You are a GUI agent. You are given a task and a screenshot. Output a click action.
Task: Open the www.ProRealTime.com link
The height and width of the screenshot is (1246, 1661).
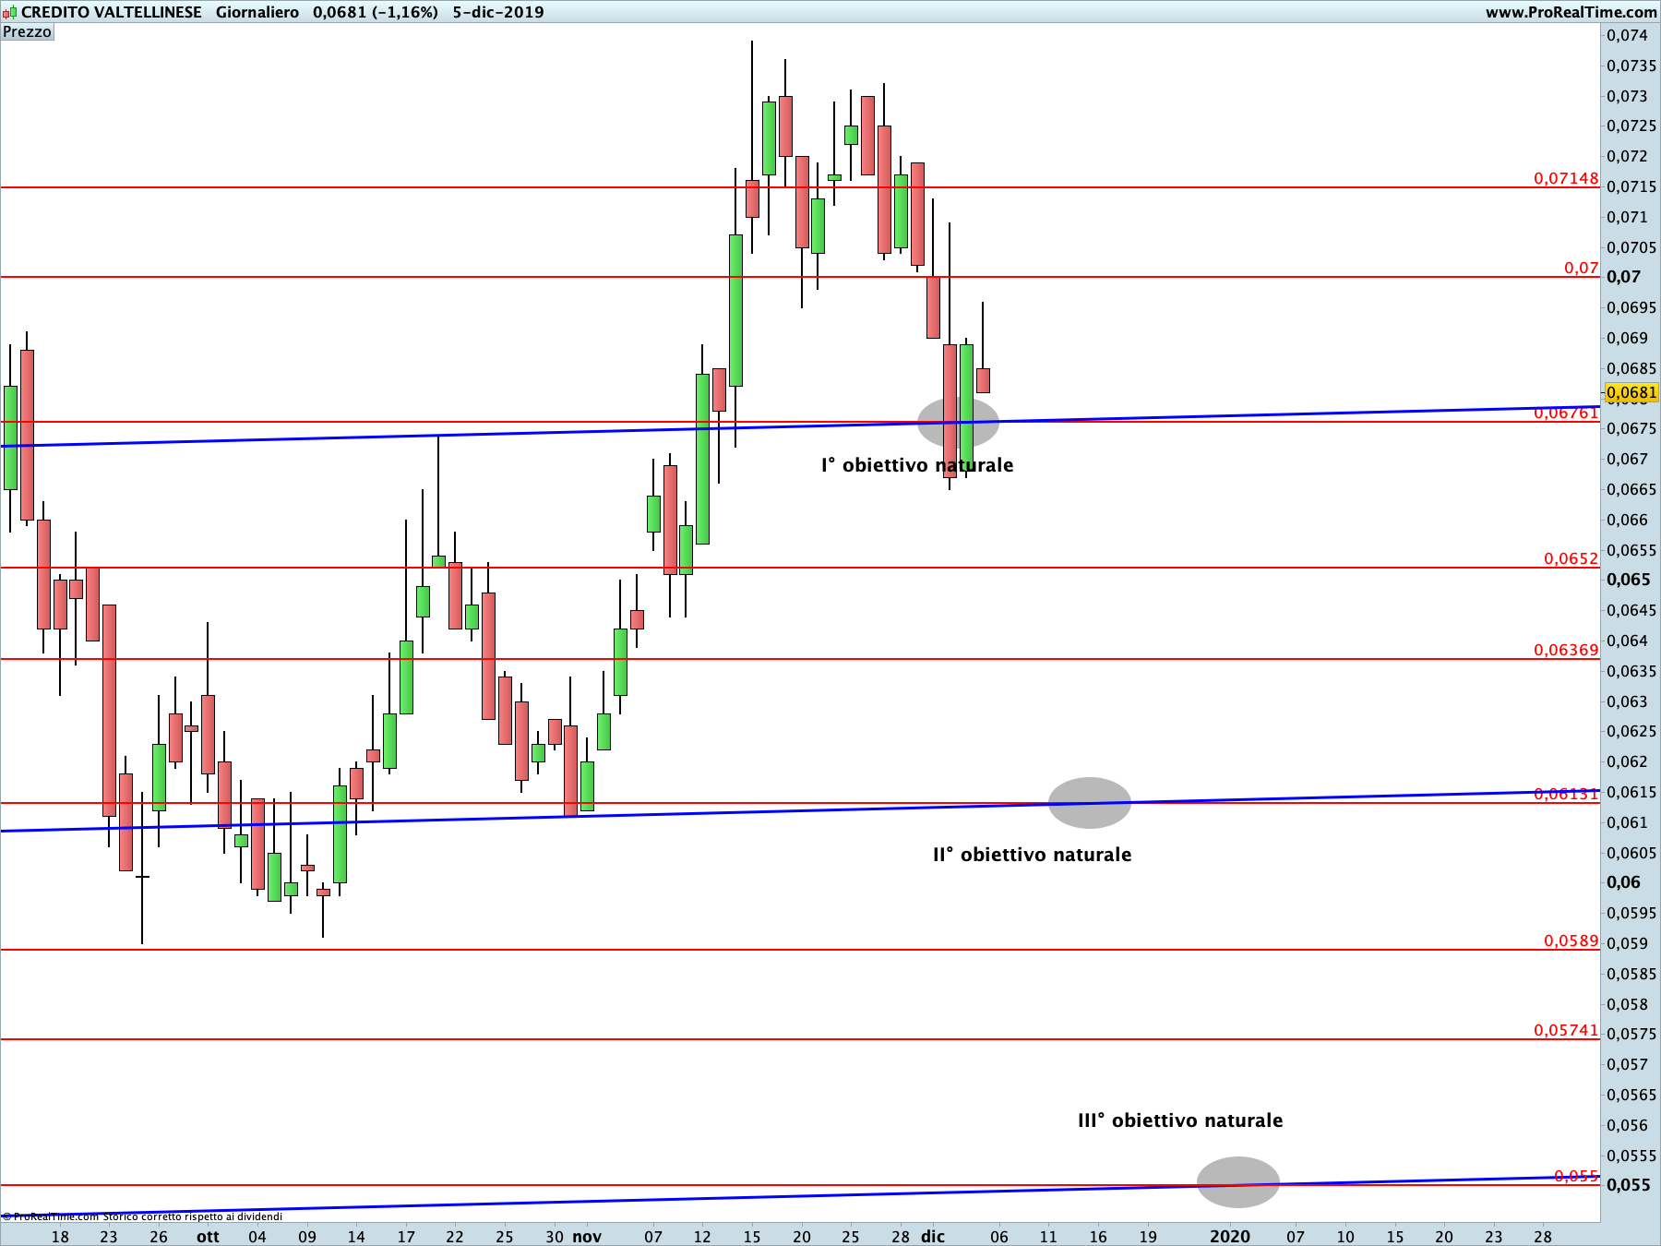coord(1571,12)
